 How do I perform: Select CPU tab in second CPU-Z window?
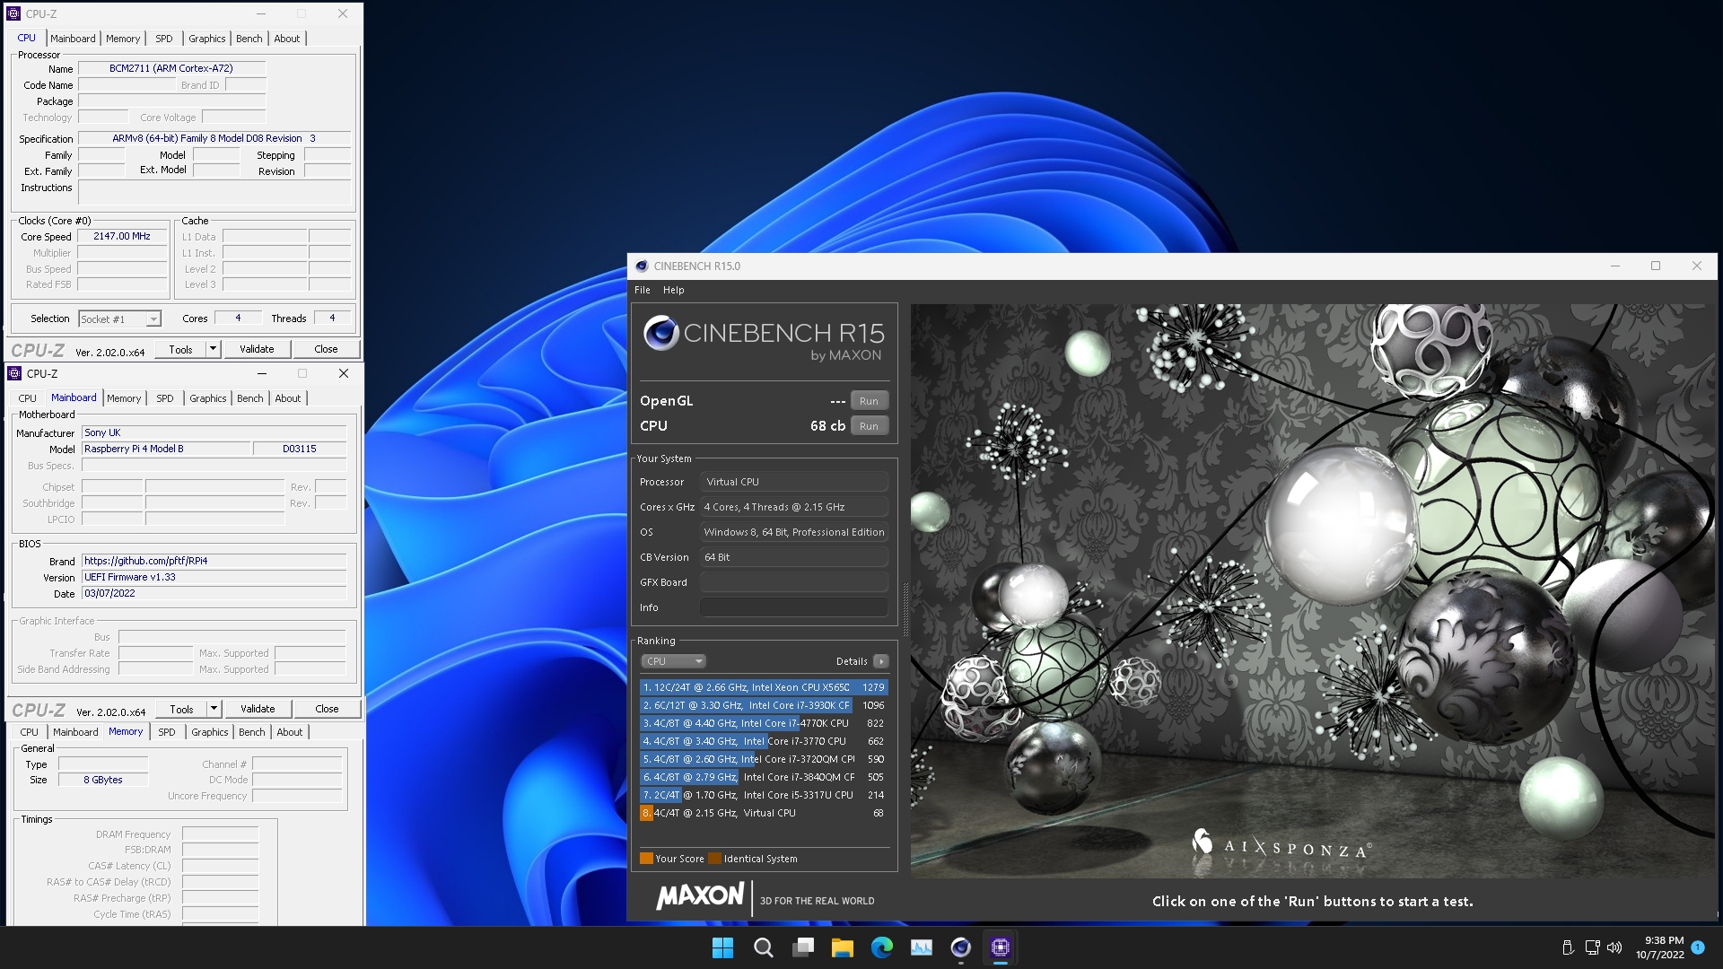[x=28, y=398]
